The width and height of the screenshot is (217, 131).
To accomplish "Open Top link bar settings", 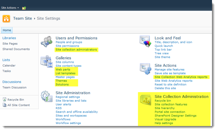I will click(x=163, y=50).
